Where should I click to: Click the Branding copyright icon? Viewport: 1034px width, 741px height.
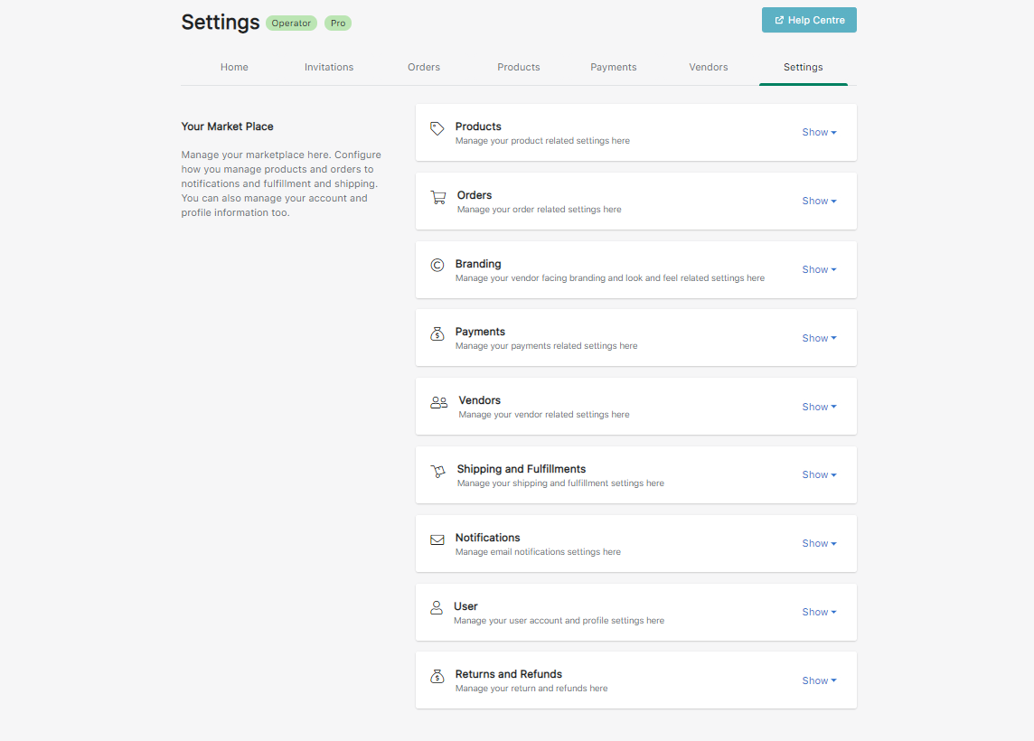[x=437, y=265]
